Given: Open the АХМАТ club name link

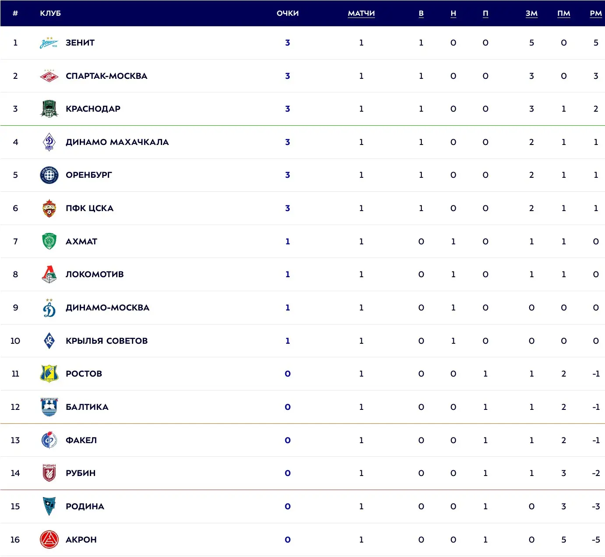Looking at the screenshot, I should pyautogui.click(x=81, y=241).
